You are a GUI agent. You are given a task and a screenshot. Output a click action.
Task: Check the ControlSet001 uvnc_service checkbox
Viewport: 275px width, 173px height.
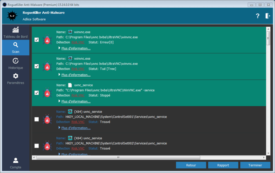pyautogui.click(x=37, y=119)
